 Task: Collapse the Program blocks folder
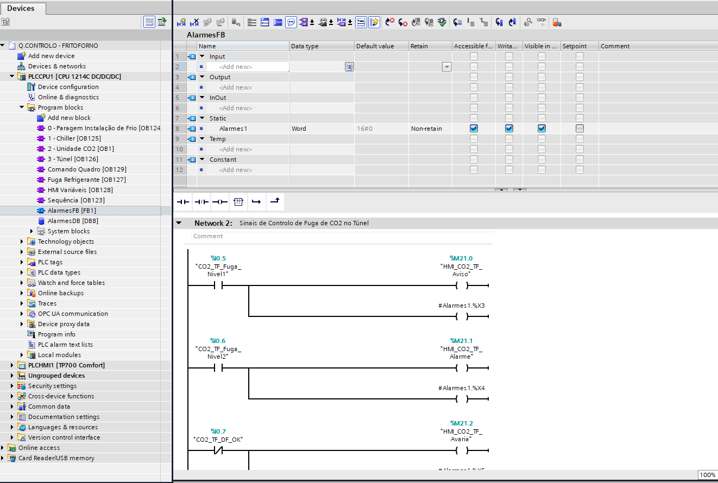[x=22, y=107]
